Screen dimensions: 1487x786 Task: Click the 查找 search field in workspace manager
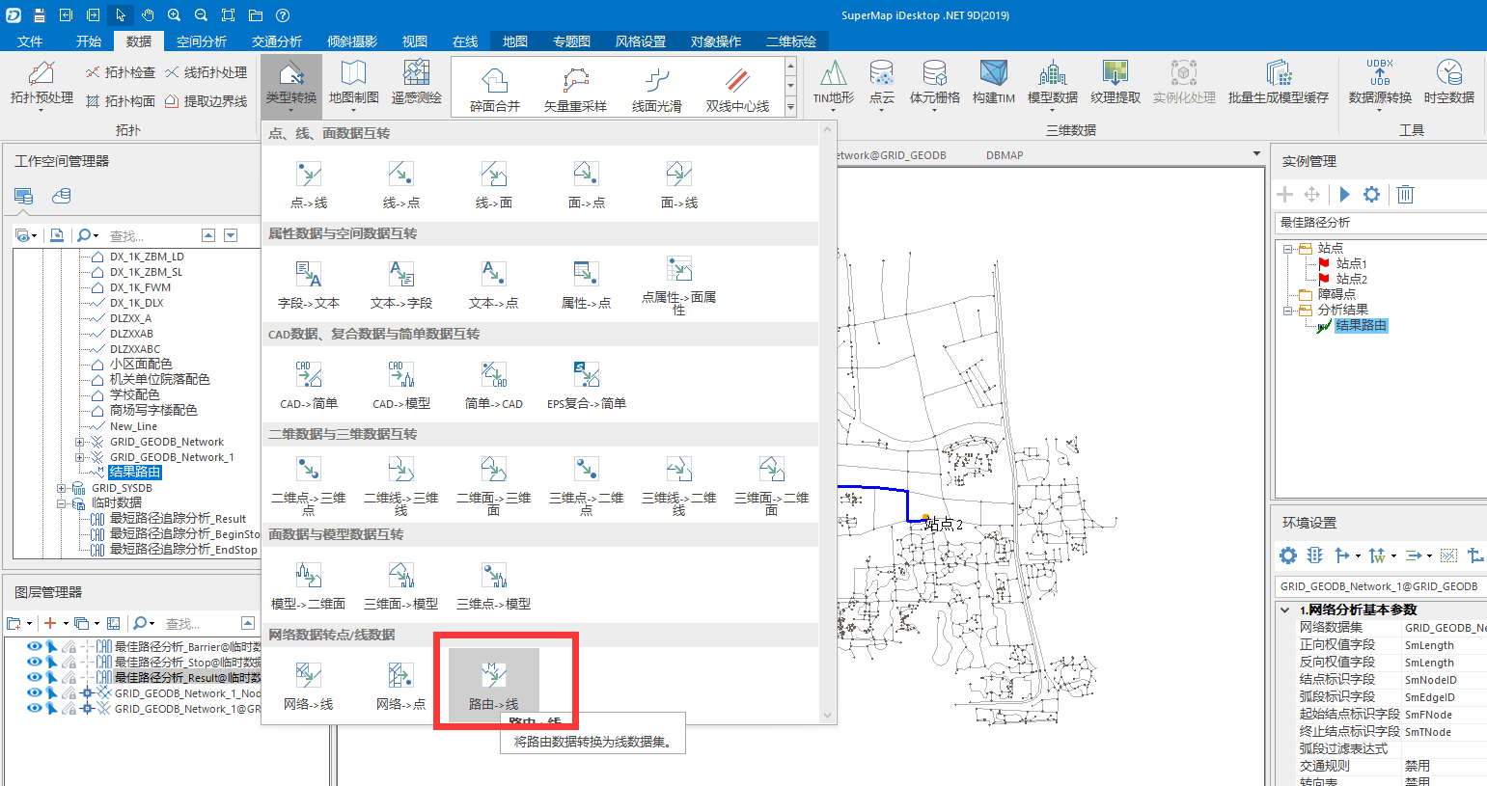click(150, 235)
